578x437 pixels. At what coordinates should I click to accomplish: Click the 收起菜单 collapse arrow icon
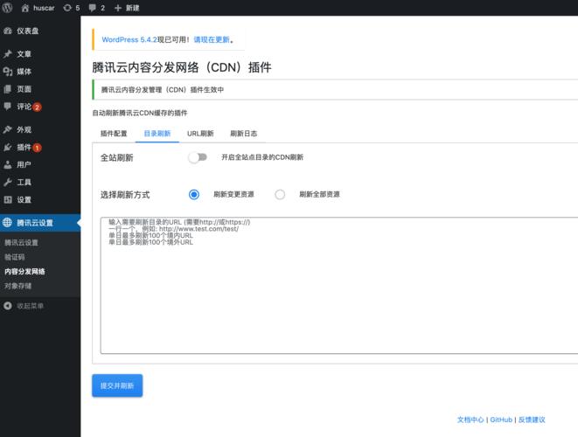click(8, 306)
